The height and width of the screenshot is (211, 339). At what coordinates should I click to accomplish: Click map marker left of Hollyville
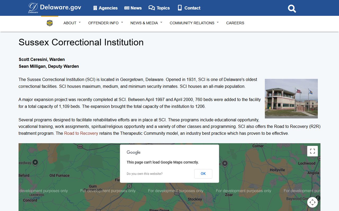tap(225, 164)
